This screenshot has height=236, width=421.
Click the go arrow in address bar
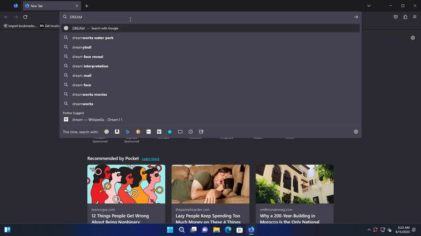[x=356, y=17]
